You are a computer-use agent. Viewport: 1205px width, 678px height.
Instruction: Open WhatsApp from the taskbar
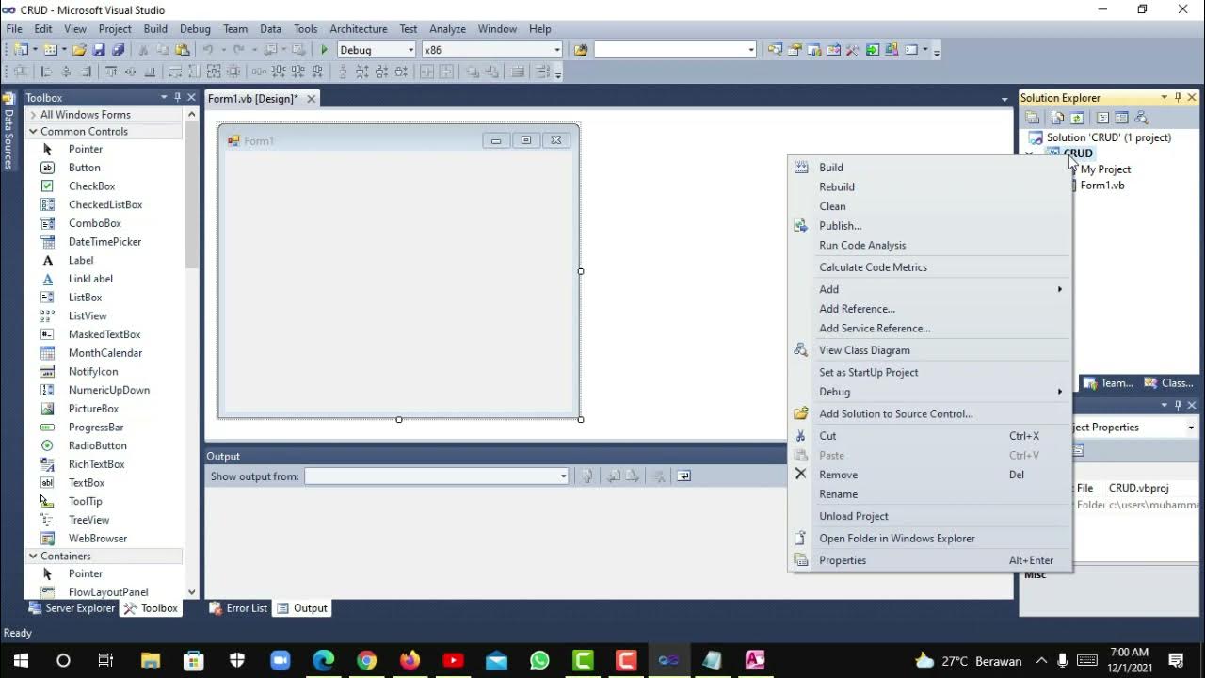539,660
